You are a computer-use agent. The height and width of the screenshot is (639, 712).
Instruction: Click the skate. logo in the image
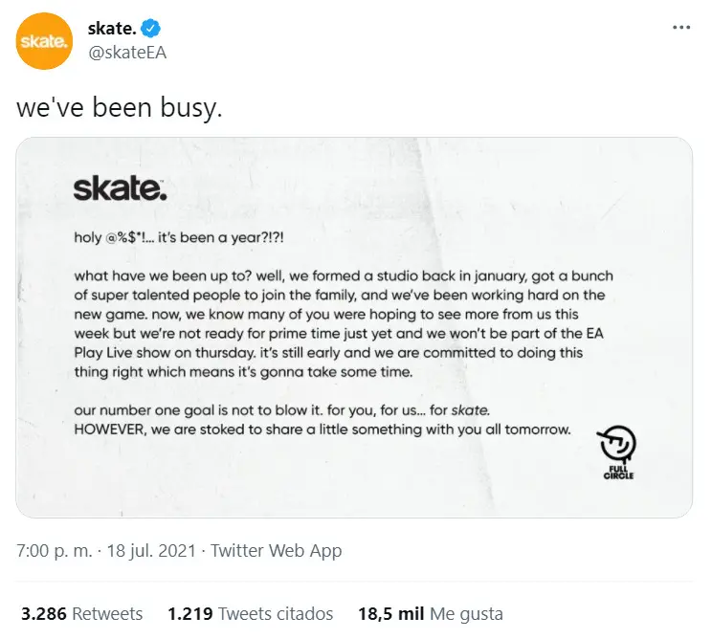(120, 188)
